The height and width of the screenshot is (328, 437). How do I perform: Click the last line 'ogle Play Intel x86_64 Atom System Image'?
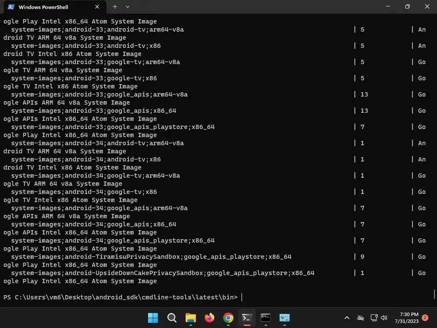[80, 281]
